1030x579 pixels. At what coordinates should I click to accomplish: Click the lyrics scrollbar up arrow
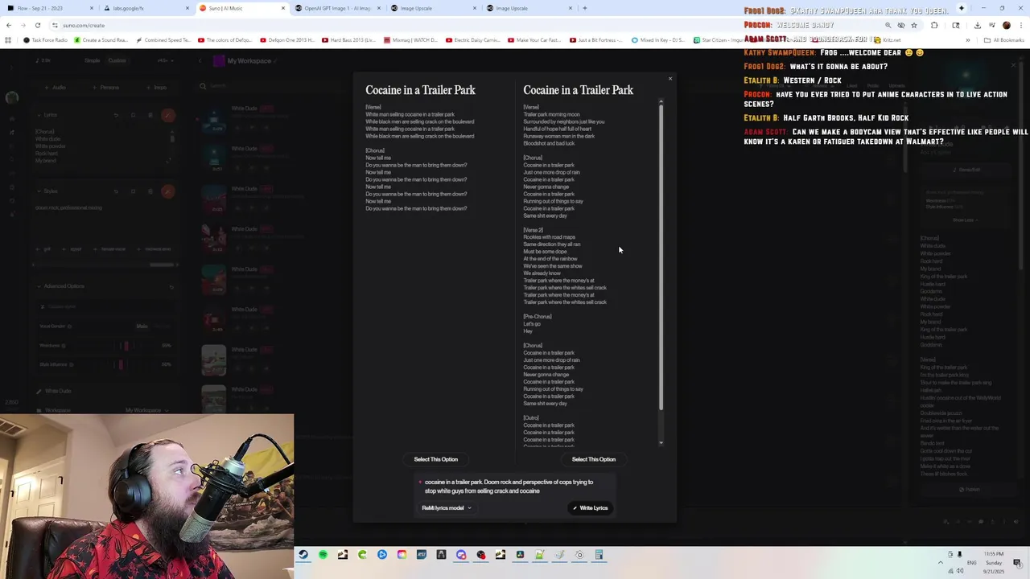coord(661,102)
